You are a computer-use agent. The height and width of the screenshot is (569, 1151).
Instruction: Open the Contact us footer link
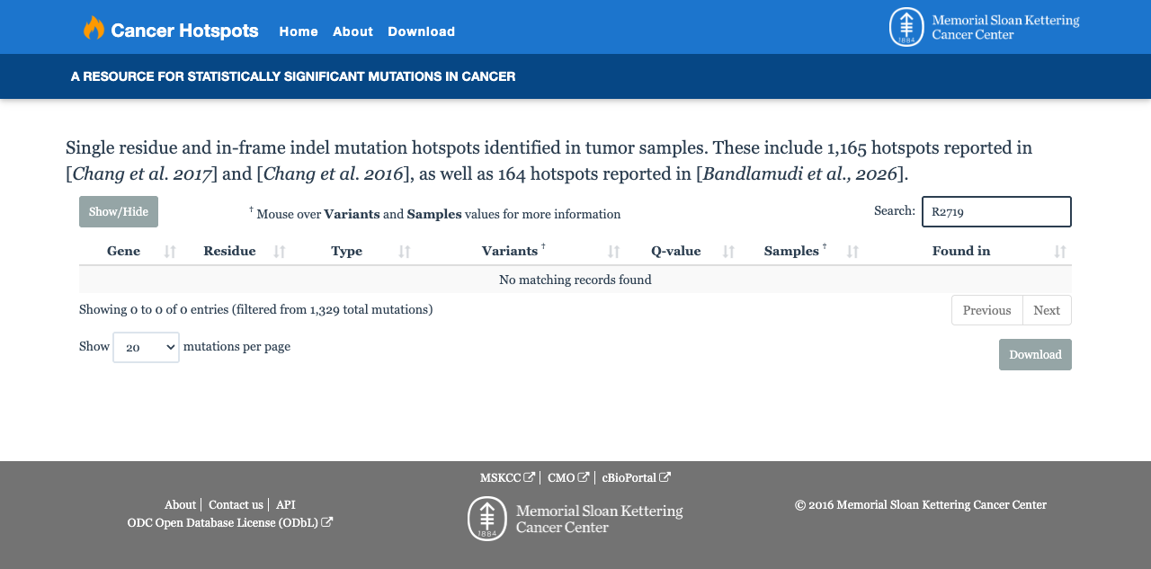pos(236,505)
